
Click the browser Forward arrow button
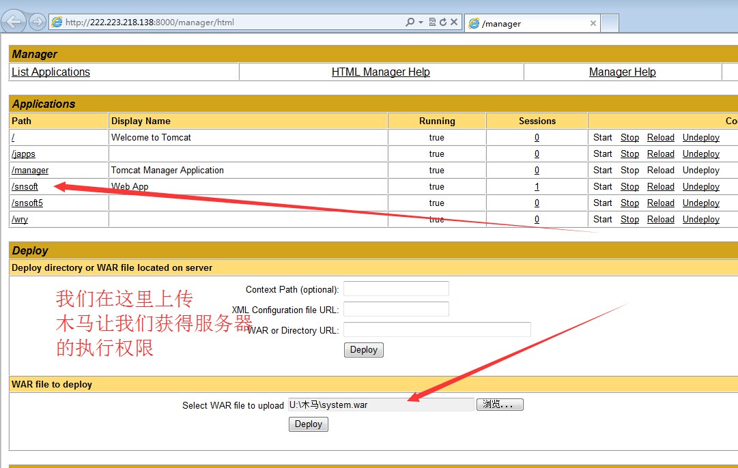(x=37, y=22)
